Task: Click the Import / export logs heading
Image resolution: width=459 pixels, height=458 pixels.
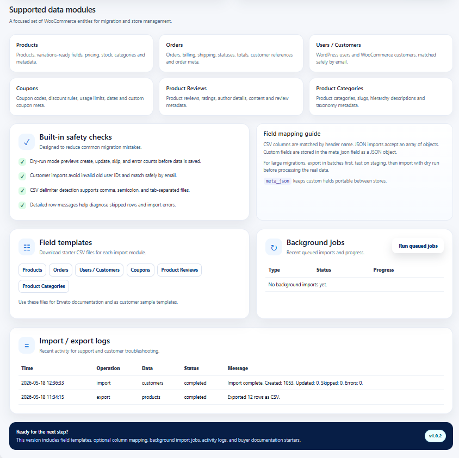Action: click(x=75, y=341)
